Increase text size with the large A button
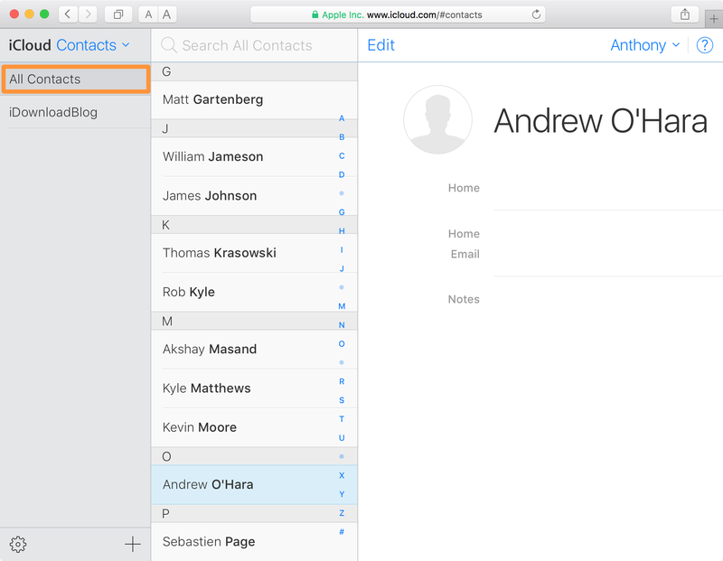The width and height of the screenshot is (723, 561). [x=167, y=14]
